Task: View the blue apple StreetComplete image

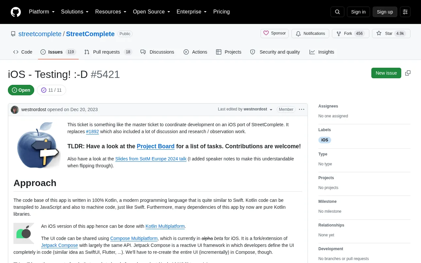Action: pyautogui.click(x=38, y=145)
